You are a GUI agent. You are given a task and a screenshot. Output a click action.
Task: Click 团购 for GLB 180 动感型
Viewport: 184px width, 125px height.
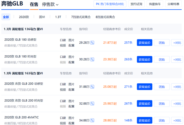pyautogui.click(x=162, y=43)
